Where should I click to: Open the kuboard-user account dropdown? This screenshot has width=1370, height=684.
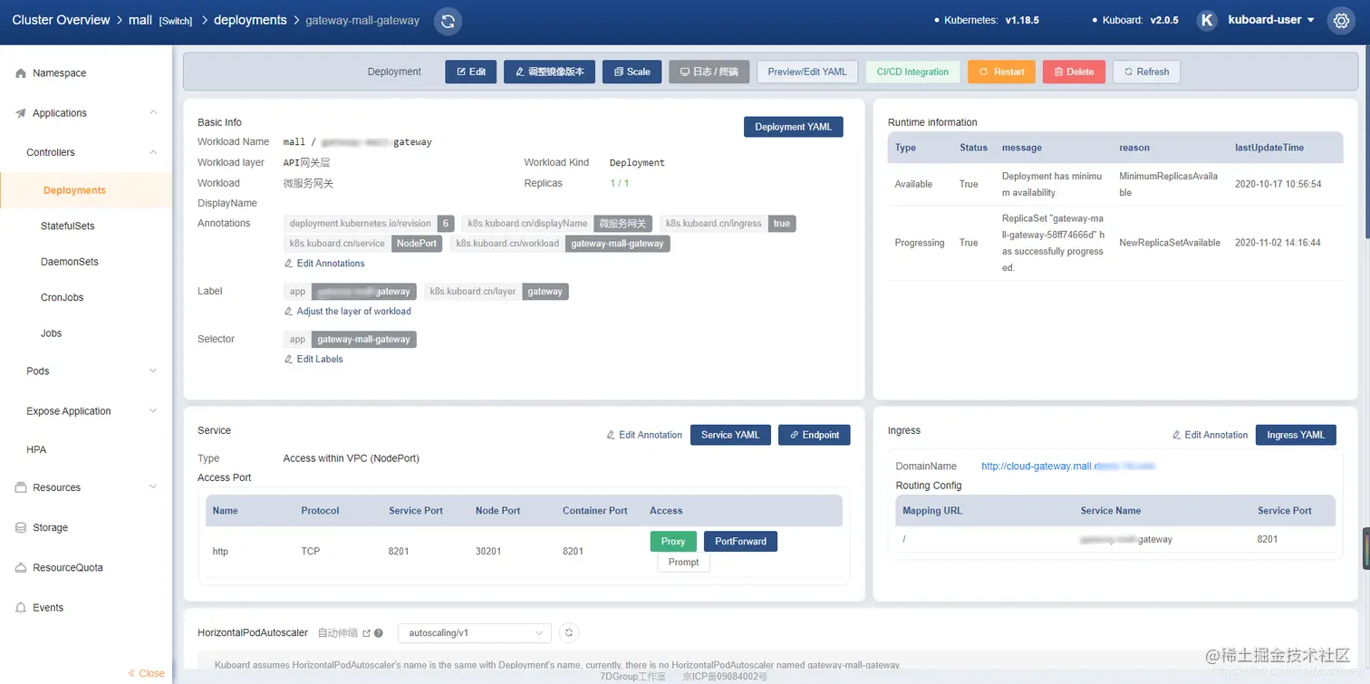coord(1270,20)
